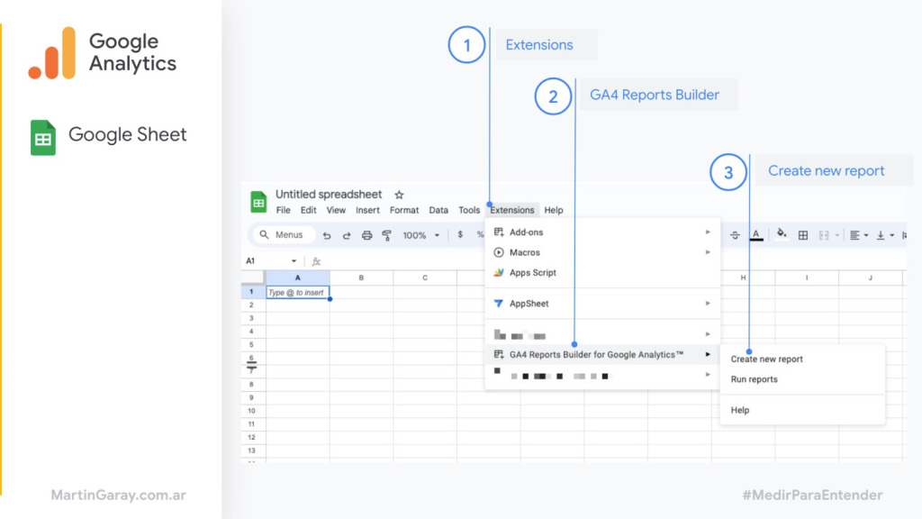
Task: Click the Print icon
Action: [x=367, y=235]
